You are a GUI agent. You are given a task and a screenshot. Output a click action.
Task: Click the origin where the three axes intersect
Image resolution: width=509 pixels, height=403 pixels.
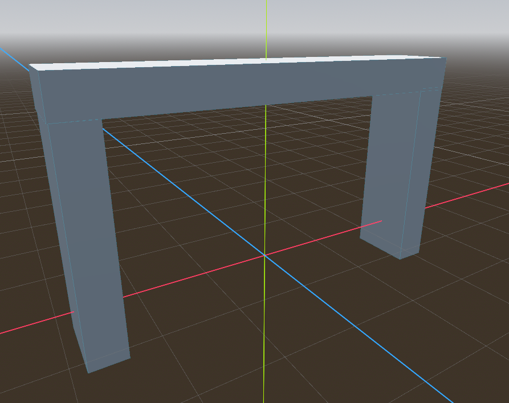coord(265,256)
